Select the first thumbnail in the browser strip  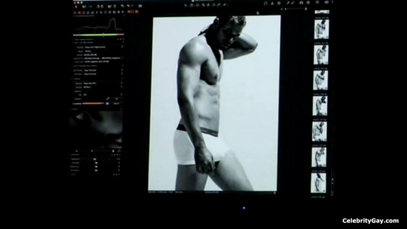pyautogui.click(x=322, y=29)
